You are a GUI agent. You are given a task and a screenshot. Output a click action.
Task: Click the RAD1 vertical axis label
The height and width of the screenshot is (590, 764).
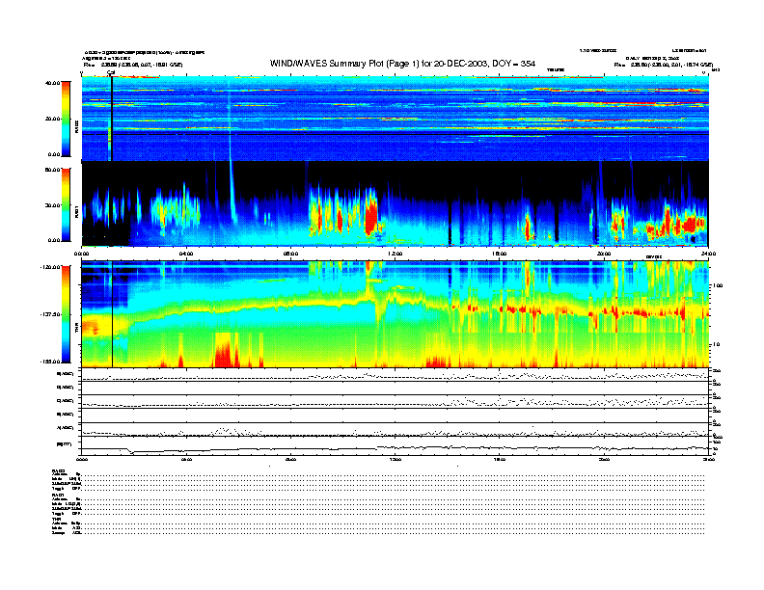pyautogui.click(x=76, y=212)
